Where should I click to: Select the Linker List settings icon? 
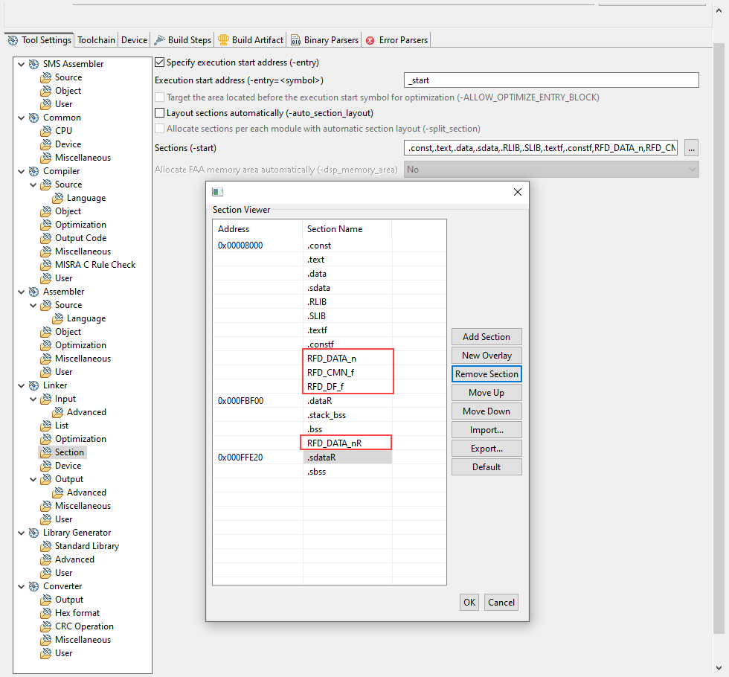[46, 426]
